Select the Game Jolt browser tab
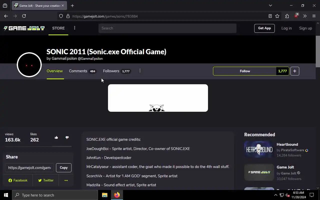This screenshot has width=320, height=200. 39,5
